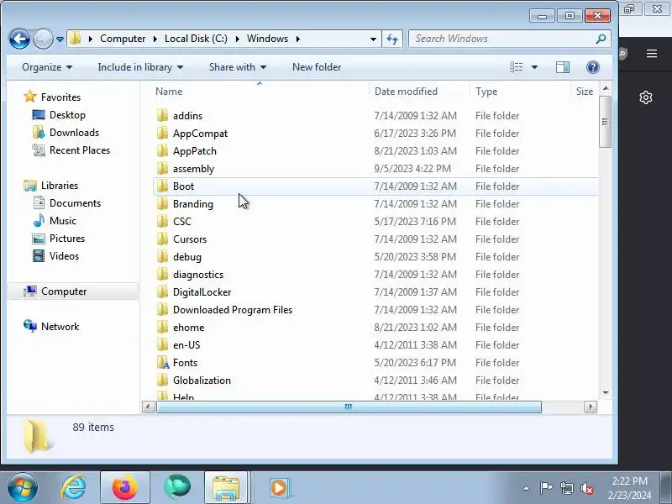The height and width of the screenshot is (504, 672).
Task: Click the vertical scrollbar down arrow
Action: tap(606, 392)
